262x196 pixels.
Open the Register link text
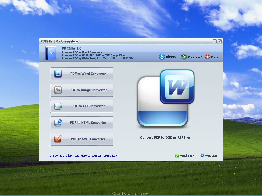195,57
